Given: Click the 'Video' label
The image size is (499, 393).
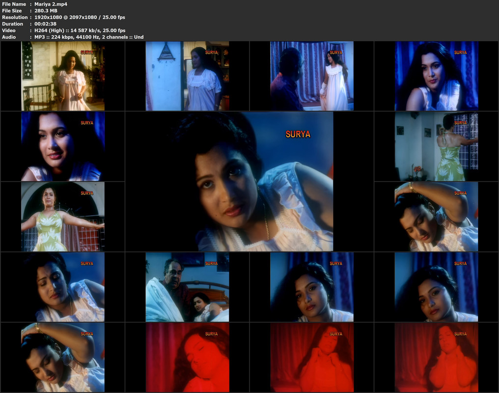Looking at the screenshot, I should pos(8,30).
